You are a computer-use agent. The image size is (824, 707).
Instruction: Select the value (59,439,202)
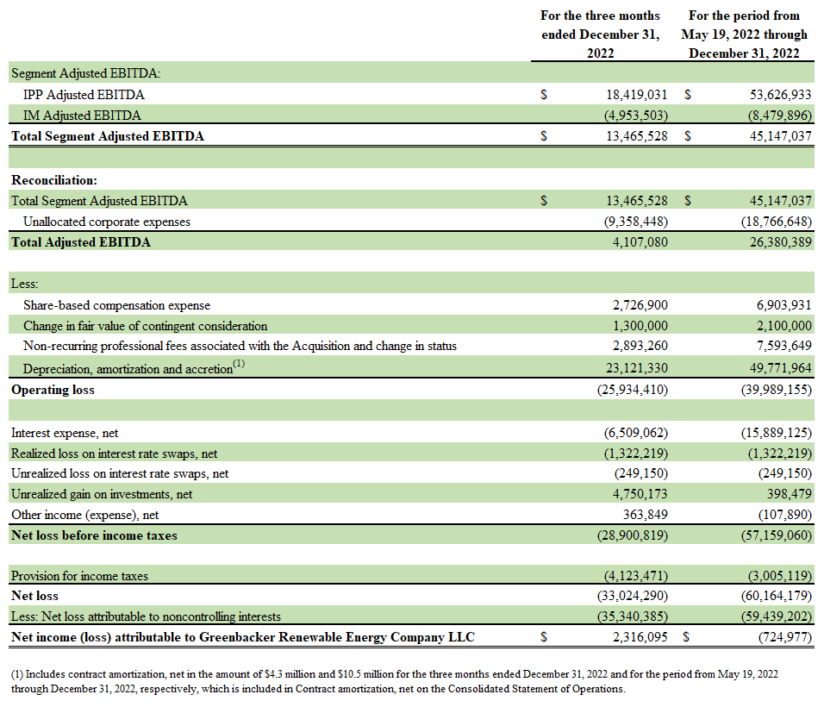click(777, 616)
